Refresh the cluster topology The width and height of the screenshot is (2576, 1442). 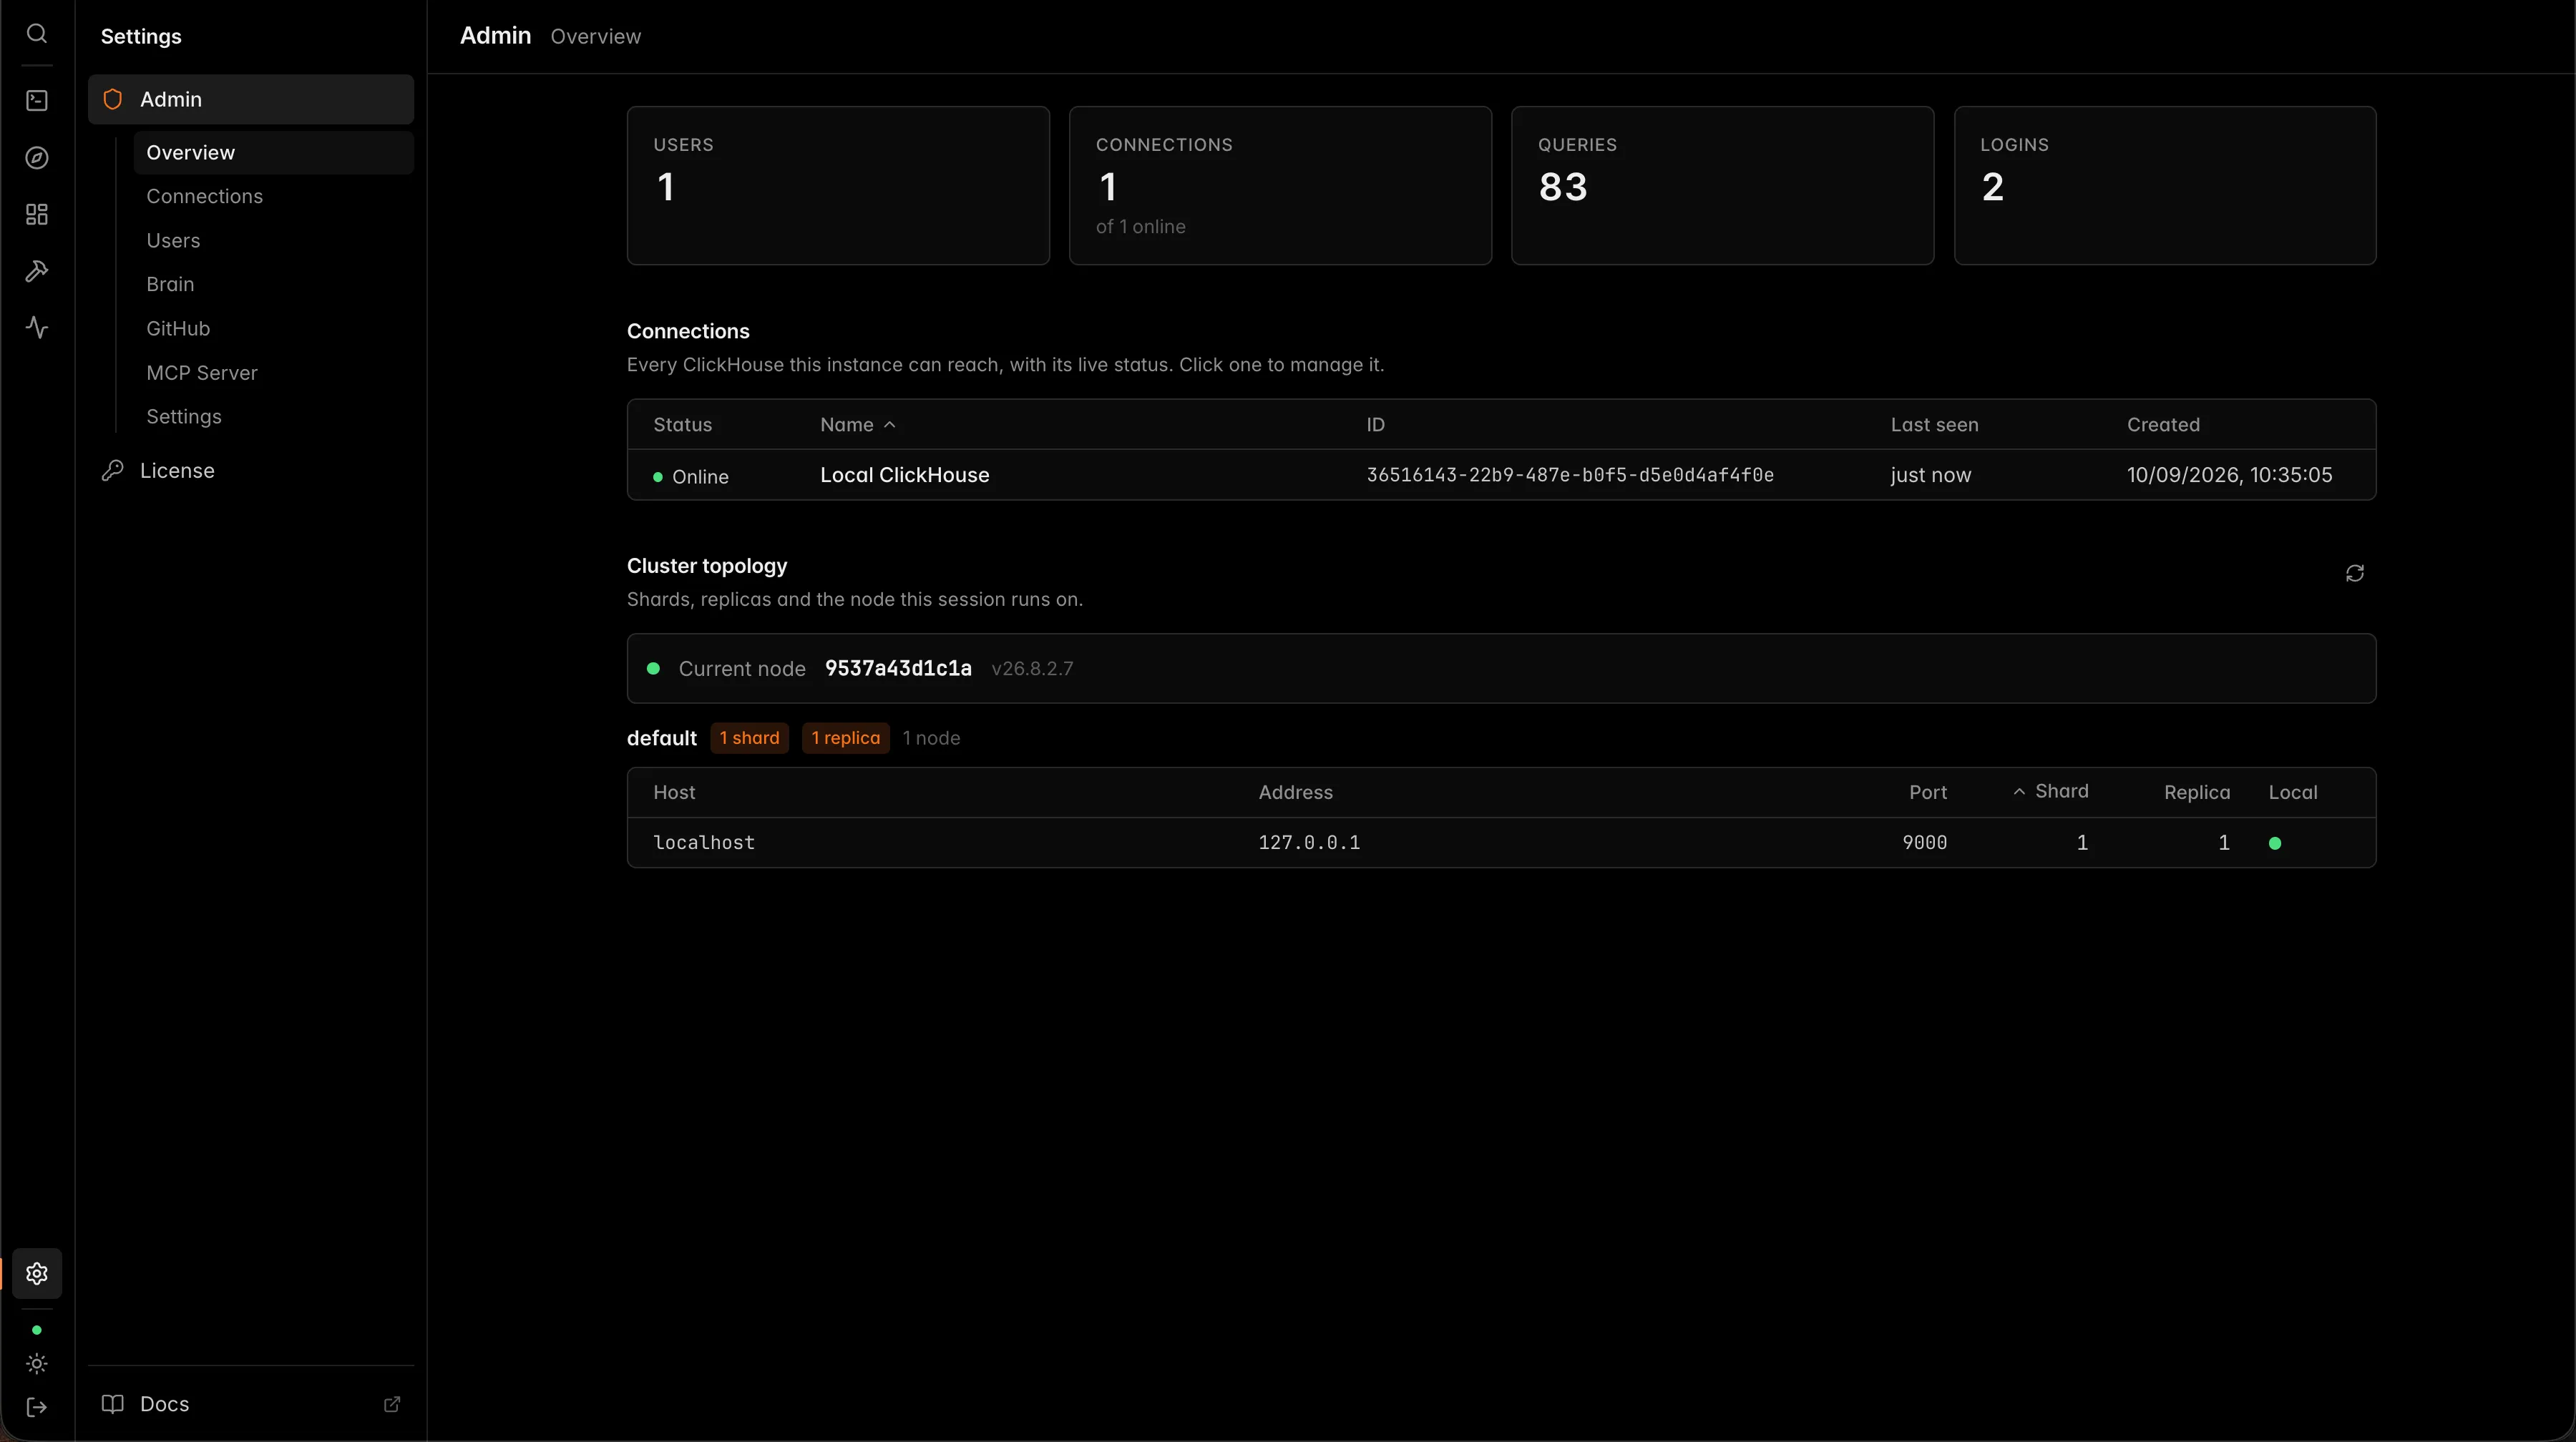click(x=2355, y=574)
